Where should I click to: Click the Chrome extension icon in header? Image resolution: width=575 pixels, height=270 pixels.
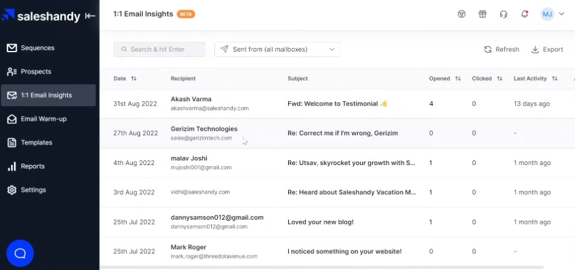pyautogui.click(x=461, y=14)
